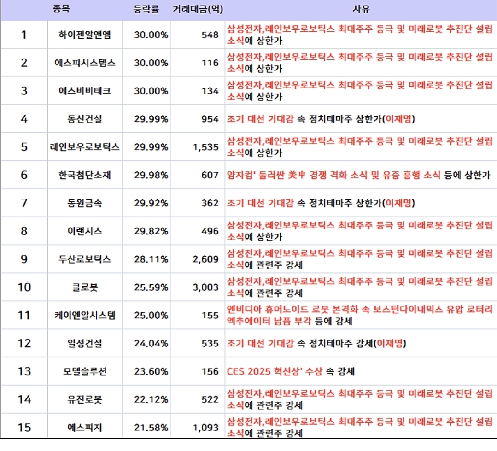This screenshot has height=451, width=497.
Task: Click the 등락률 column header
Action: click(x=146, y=9)
